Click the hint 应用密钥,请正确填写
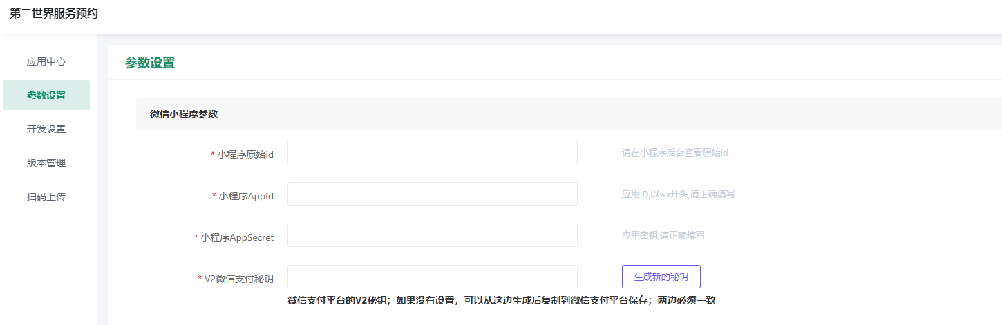This screenshot has width=1002, height=325. point(663,235)
